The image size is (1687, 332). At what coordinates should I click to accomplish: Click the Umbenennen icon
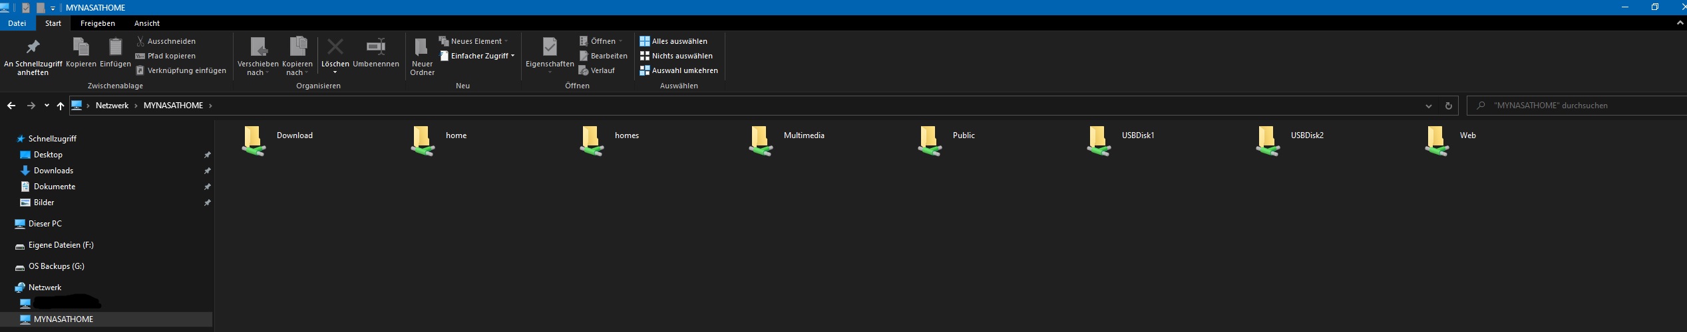pos(376,46)
